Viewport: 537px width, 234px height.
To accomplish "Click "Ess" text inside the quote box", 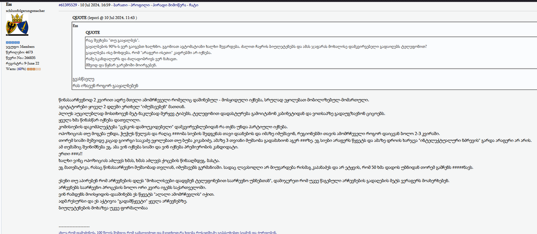I will (x=76, y=26).
